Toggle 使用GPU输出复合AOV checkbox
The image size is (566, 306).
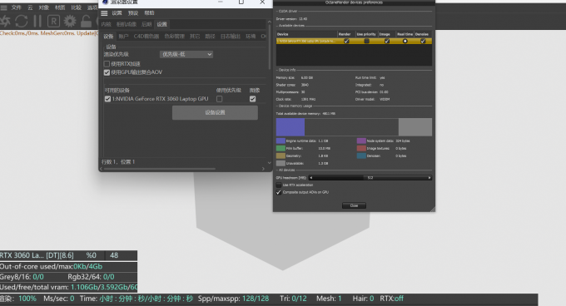107,72
